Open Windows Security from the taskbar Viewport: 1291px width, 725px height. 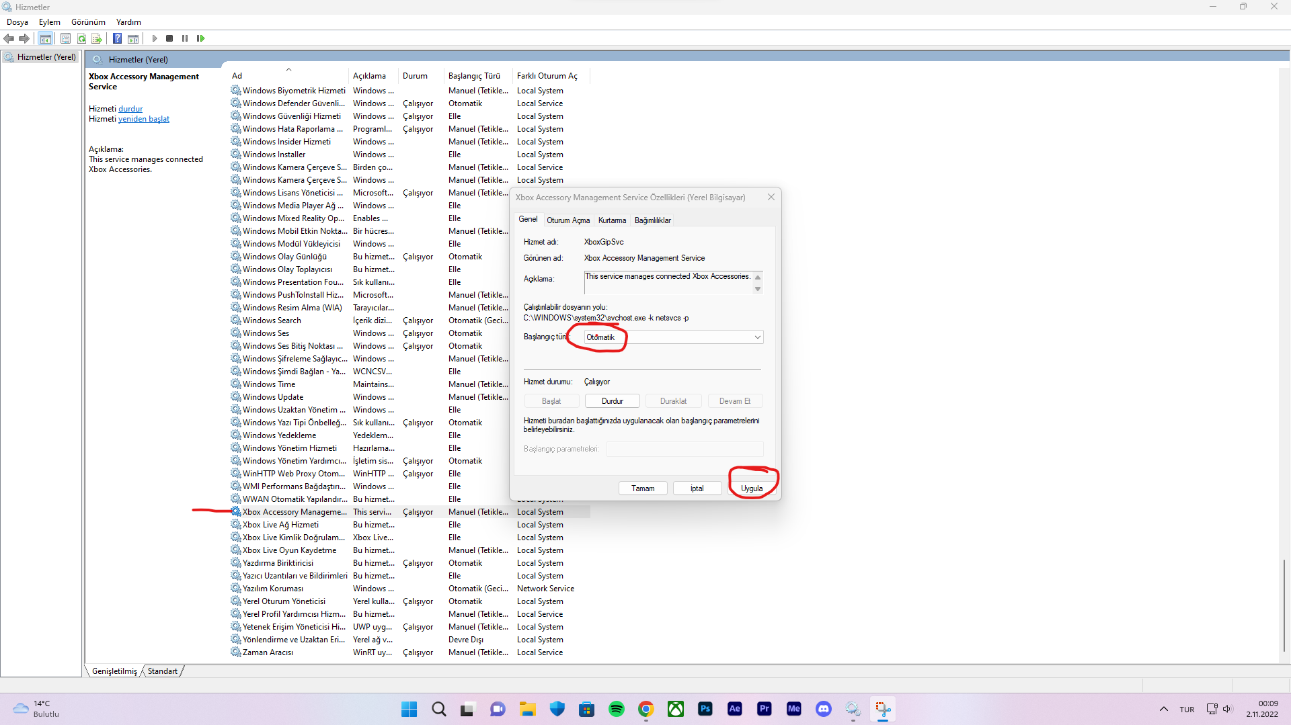pyautogui.click(x=557, y=709)
